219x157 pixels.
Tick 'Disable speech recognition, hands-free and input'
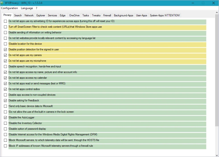point(5,67)
